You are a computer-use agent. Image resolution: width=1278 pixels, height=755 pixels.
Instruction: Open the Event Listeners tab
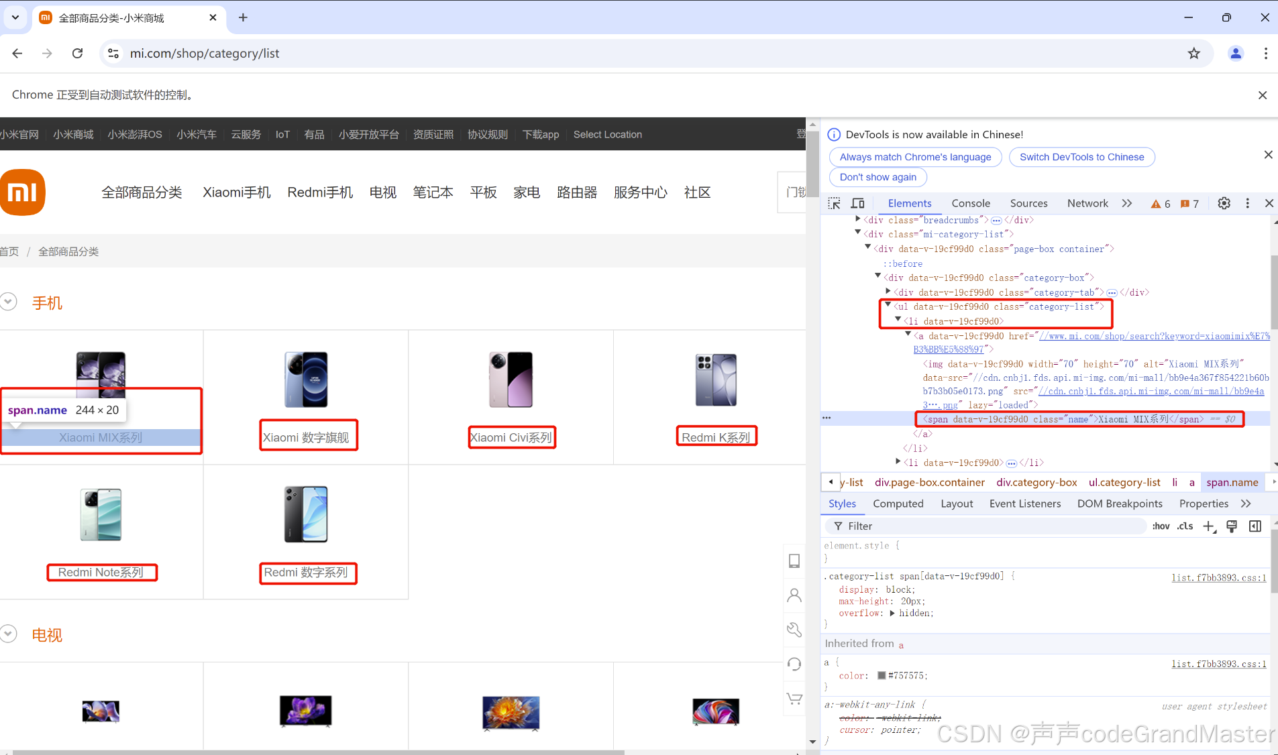tap(1025, 504)
